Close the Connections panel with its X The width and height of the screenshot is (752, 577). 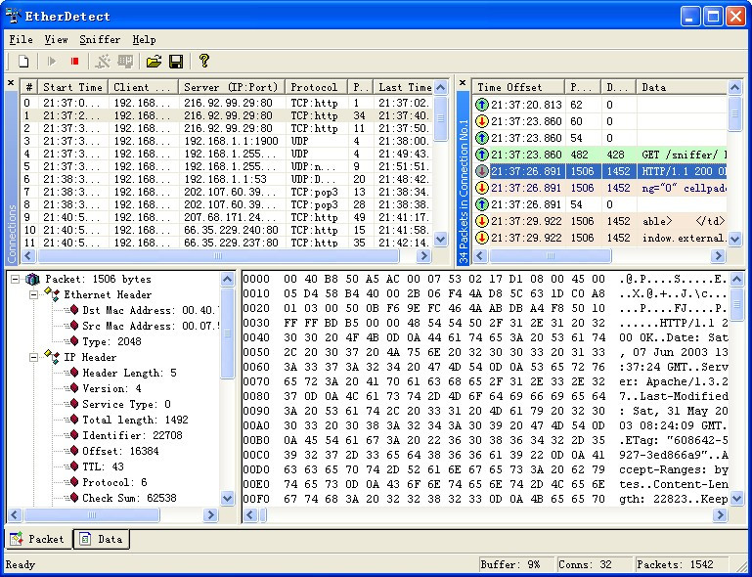tap(11, 84)
